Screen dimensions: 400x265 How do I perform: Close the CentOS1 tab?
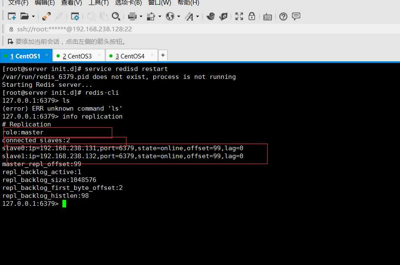pyautogui.click(x=46, y=55)
